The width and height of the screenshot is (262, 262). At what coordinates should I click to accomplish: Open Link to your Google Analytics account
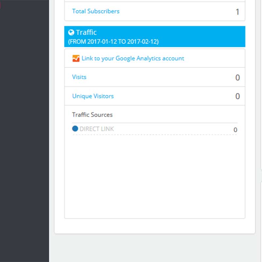[133, 58]
